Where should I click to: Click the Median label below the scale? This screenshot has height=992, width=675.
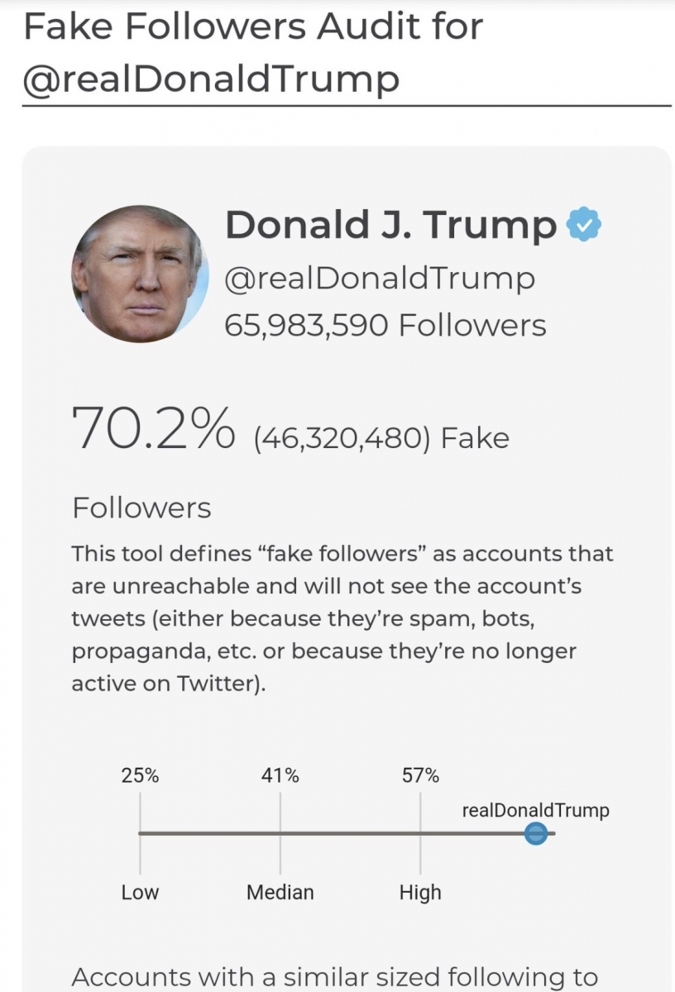[x=280, y=893]
